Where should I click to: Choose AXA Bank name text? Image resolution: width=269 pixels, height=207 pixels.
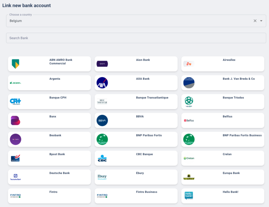(x=143, y=79)
